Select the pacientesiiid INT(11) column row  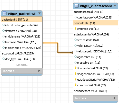click(22, 20)
